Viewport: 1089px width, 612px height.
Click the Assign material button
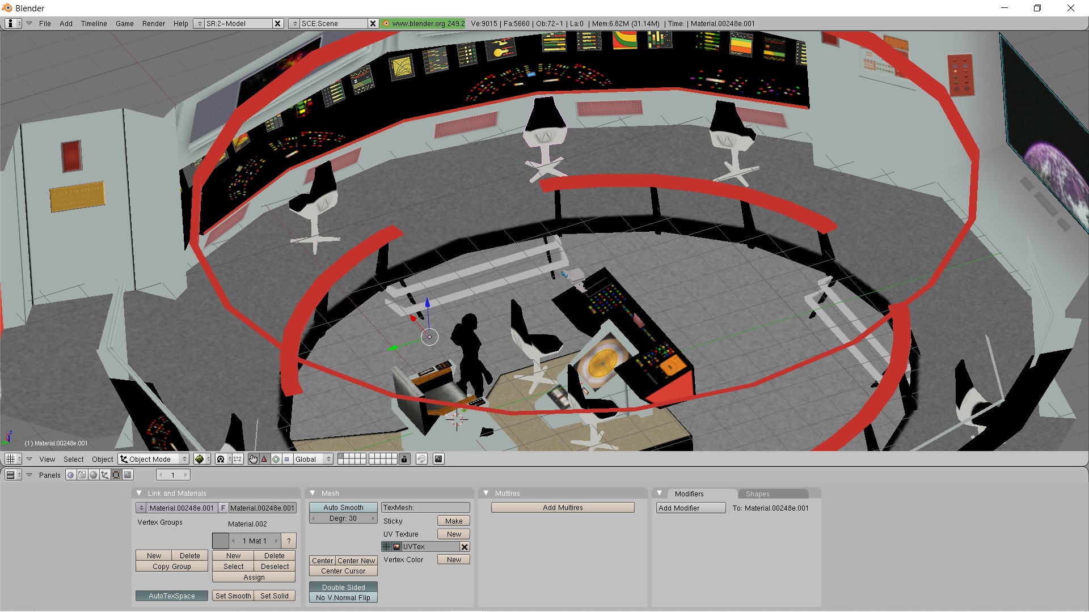pyautogui.click(x=254, y=577)
